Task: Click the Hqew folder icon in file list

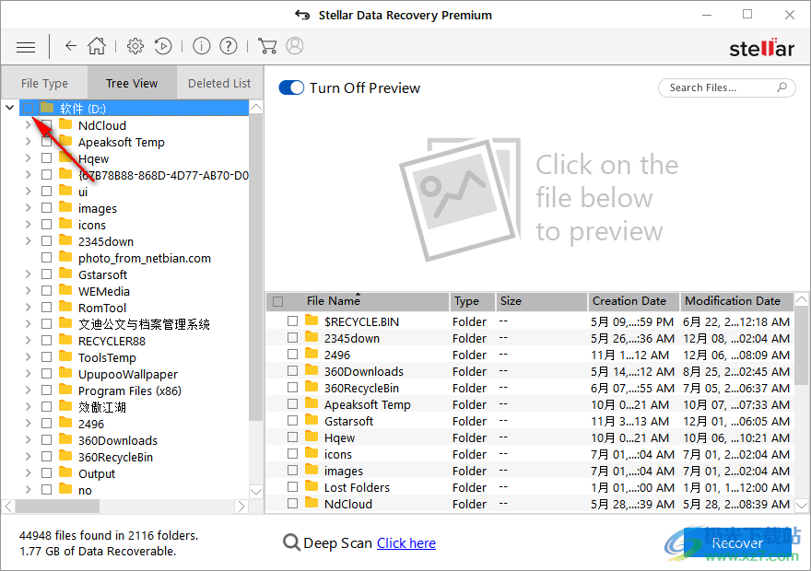Action: point(311,437)
